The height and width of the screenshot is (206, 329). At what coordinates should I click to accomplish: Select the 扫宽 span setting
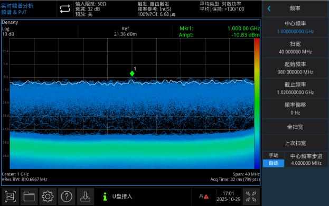[295, 48]
